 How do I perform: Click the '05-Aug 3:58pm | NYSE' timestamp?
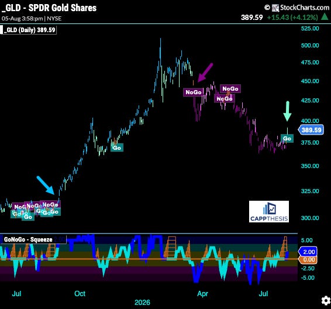[x=32, y=19]
